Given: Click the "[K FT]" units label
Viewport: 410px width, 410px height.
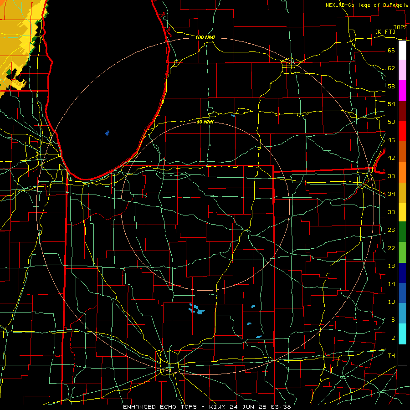Looking at the screenshot, I should [x=385, y=31].
